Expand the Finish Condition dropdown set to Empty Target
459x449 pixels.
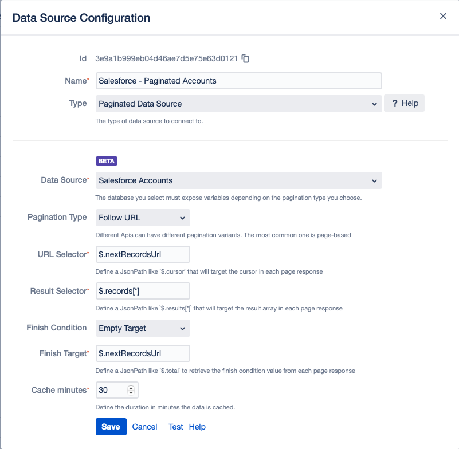[143, 328]
